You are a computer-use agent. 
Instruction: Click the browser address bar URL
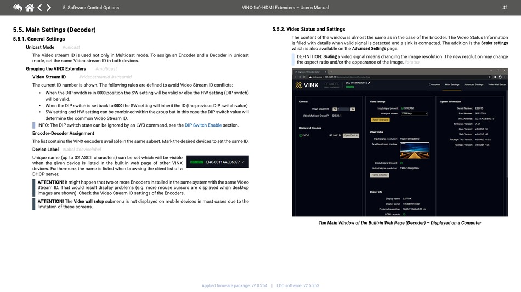tap(347, 77)
